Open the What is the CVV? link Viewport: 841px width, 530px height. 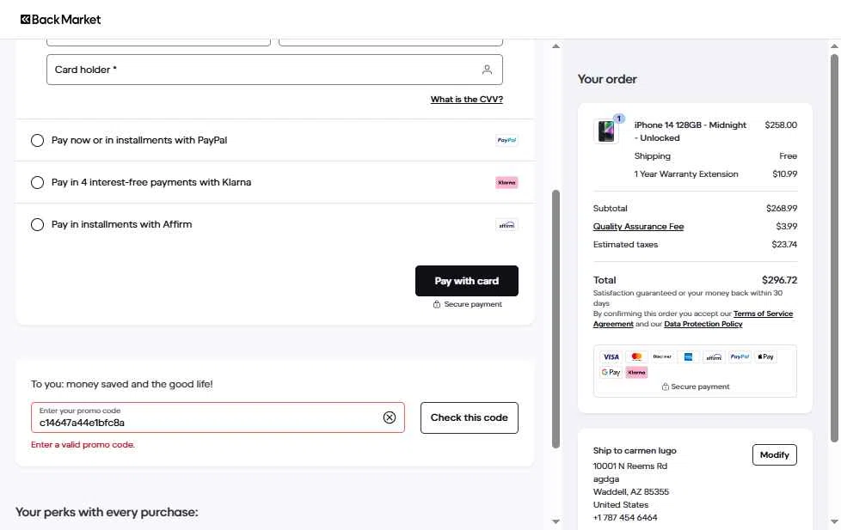pyautogui.click(x=467, y=99)
